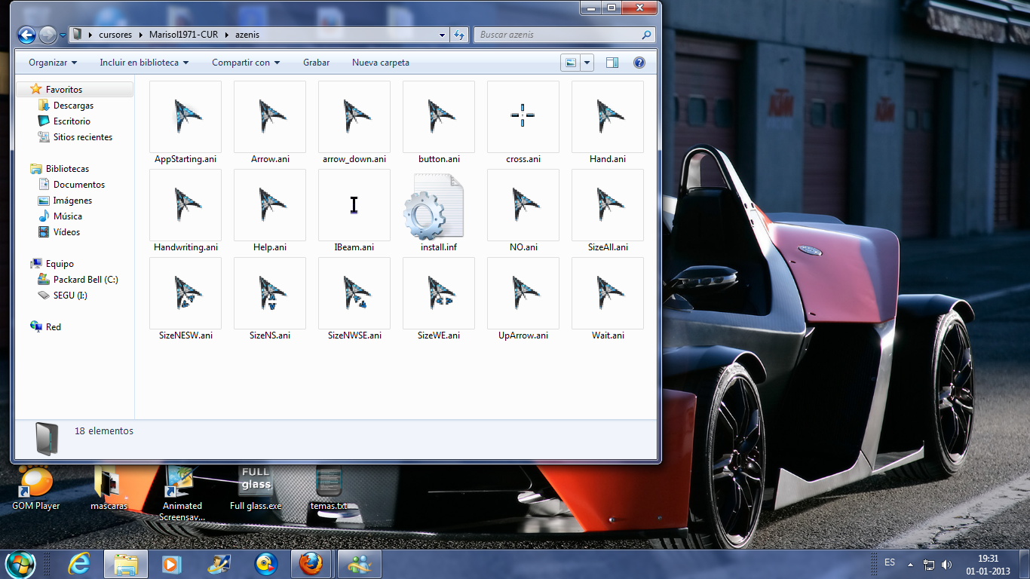1030x579 pixels.
Task: Expand the address bar history dropdown
Action: point(443,35)
